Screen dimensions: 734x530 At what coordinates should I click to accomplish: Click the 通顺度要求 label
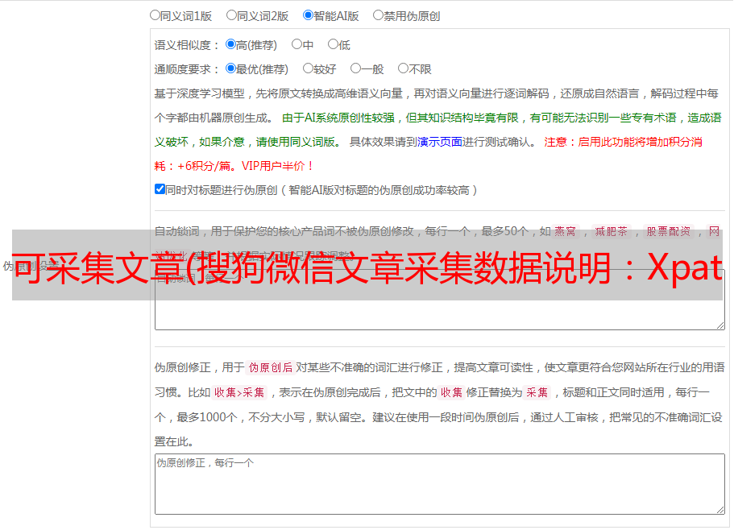(x=187, y=69)
